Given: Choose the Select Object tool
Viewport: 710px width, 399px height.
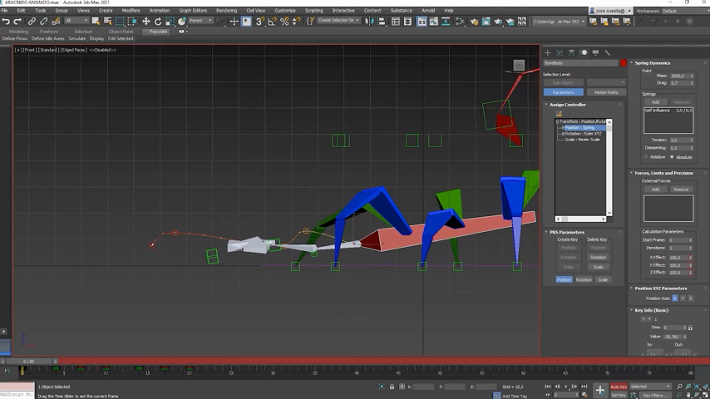Looking at the screenshot, I should coord(96,22).
